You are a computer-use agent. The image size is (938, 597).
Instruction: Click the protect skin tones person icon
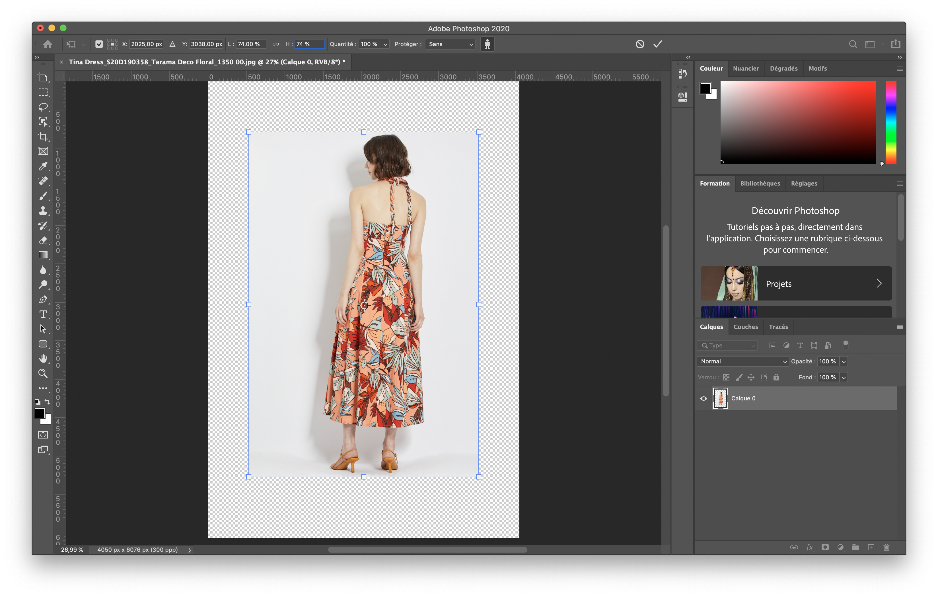487,44
